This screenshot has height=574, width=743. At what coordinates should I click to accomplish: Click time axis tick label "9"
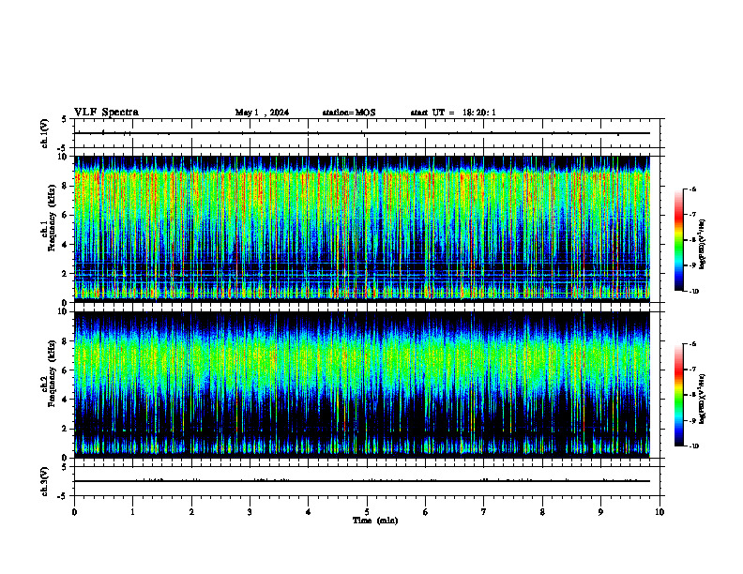click(x=600, y=512)
